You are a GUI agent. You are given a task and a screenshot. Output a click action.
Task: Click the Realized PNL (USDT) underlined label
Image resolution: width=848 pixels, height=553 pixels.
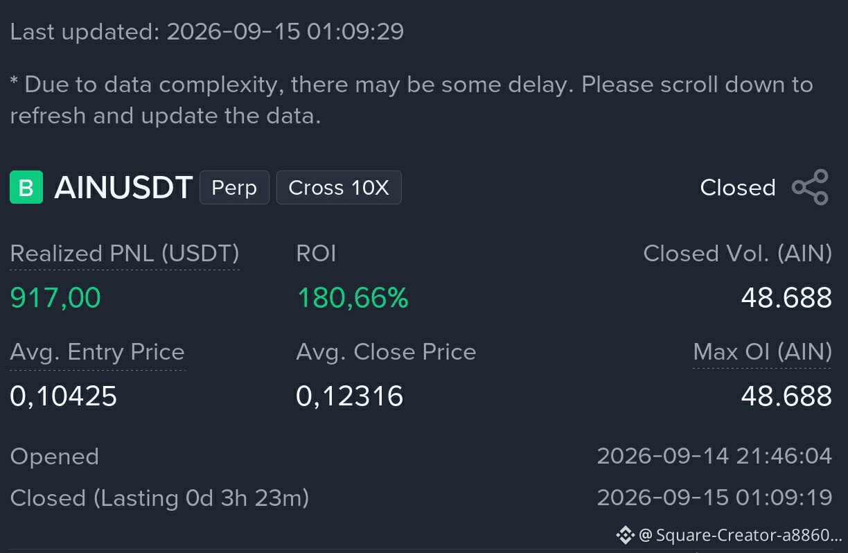pos(125,254)
